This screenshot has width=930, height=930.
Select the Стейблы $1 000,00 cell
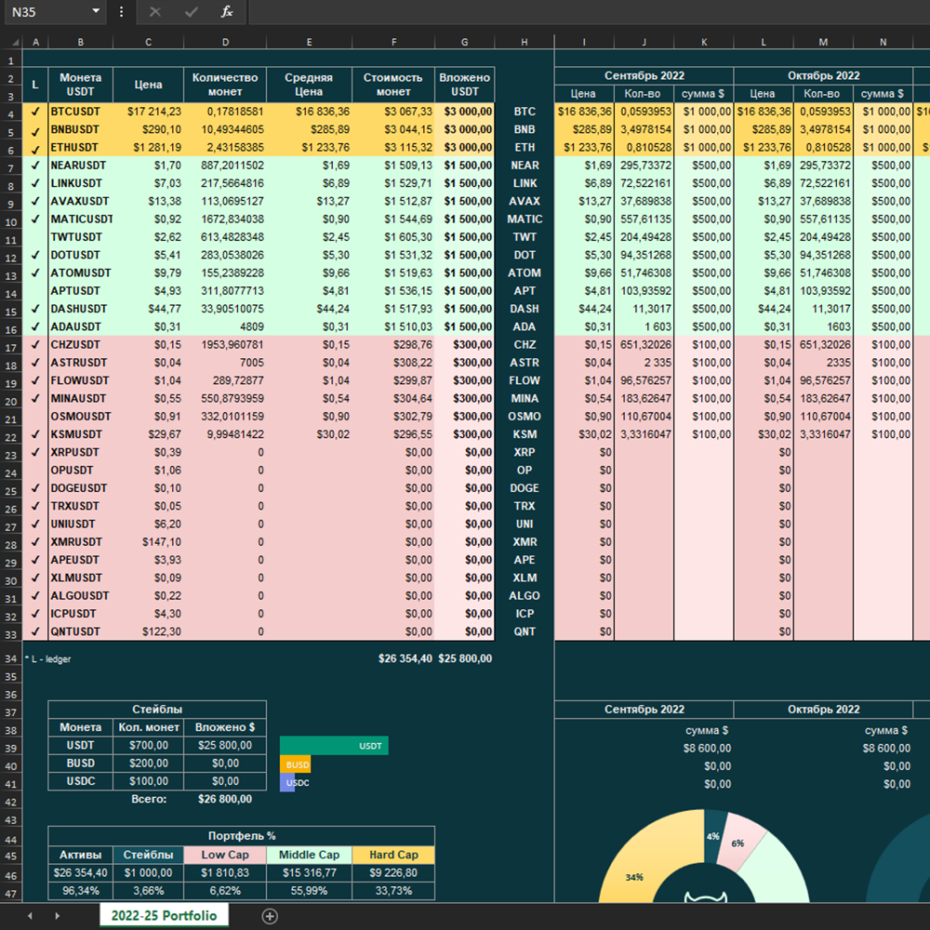click(148, 873)
